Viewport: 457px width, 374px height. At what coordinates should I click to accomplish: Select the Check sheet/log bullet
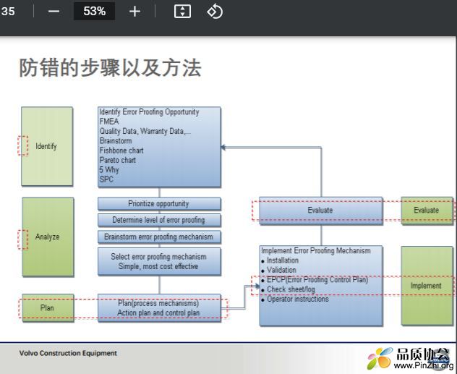289,289
